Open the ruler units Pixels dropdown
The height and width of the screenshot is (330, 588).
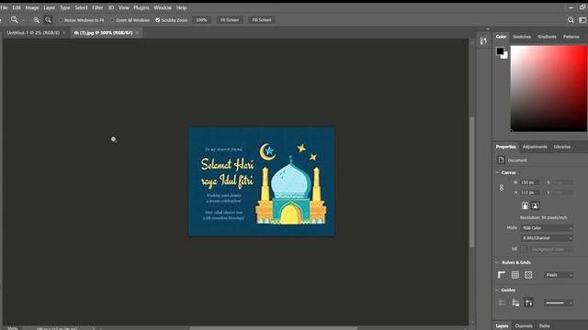[559, 275]
